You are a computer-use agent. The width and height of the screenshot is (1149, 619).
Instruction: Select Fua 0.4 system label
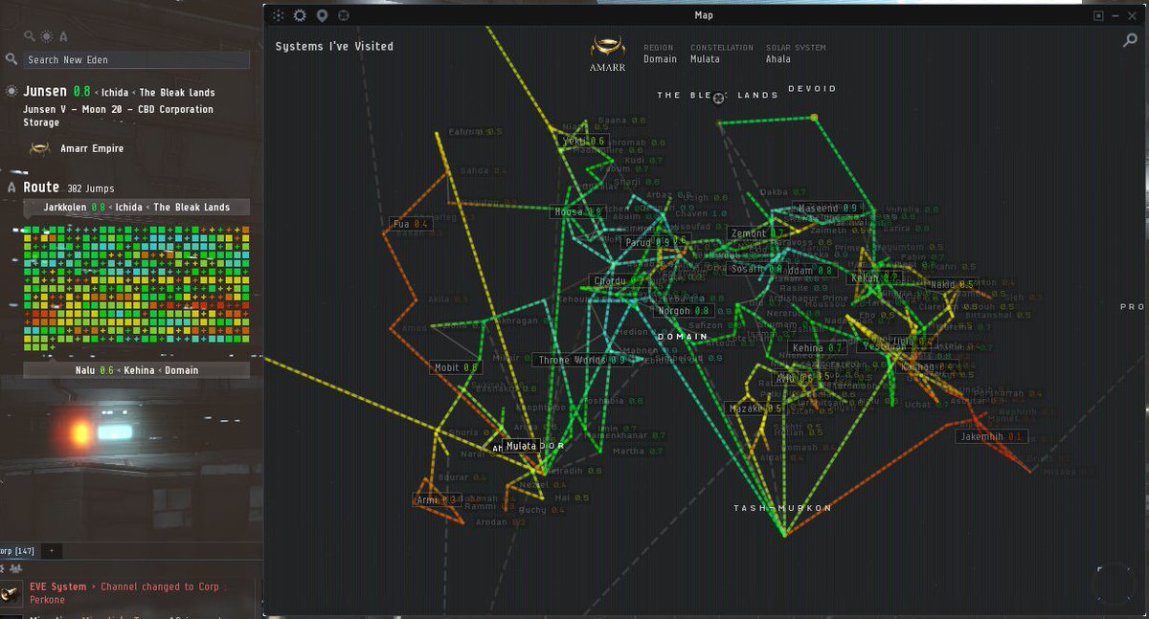coord(409,224)
